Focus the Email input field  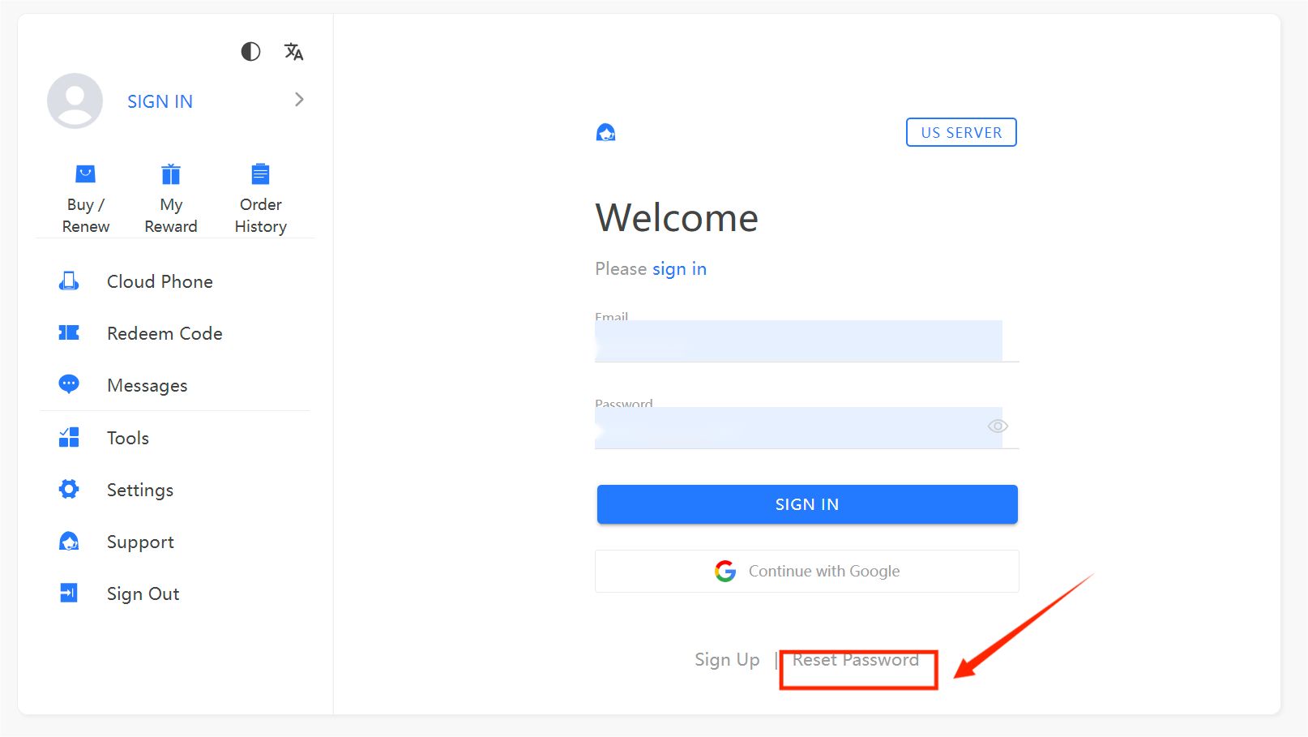798,341
